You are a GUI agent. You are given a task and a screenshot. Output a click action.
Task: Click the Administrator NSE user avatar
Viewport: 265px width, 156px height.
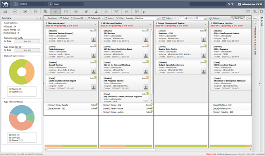click(239, 4)
